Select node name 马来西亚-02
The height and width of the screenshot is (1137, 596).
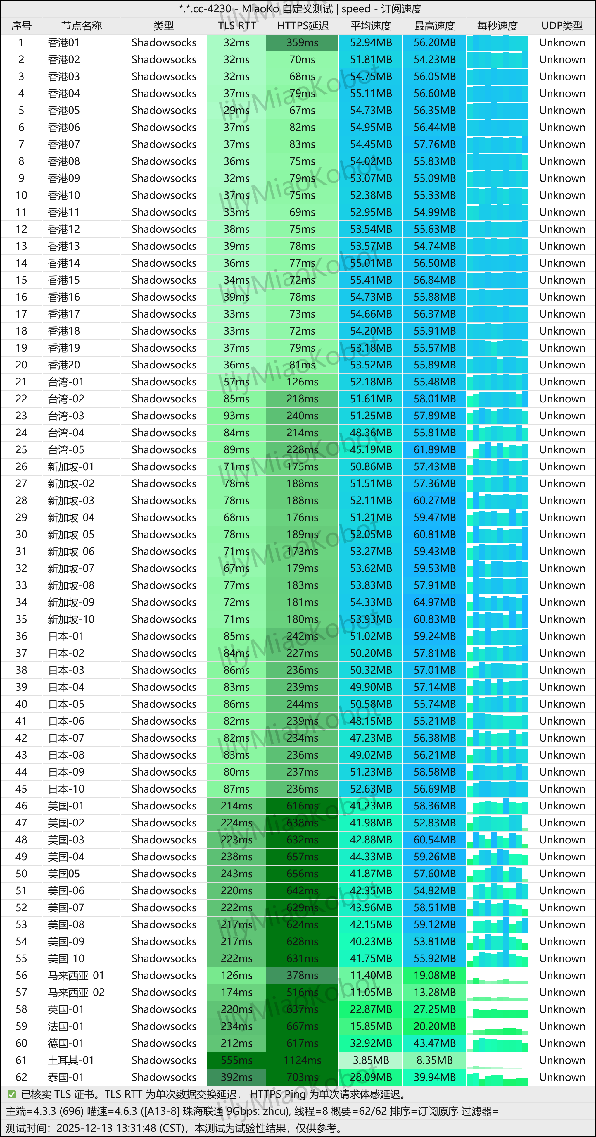tap(76, 992)
